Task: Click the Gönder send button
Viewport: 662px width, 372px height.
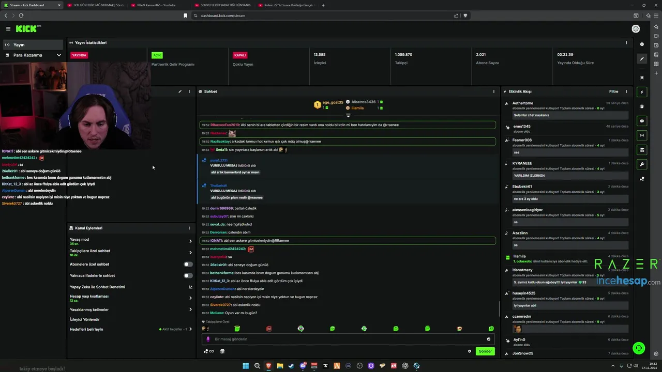Action: point(485,351)
